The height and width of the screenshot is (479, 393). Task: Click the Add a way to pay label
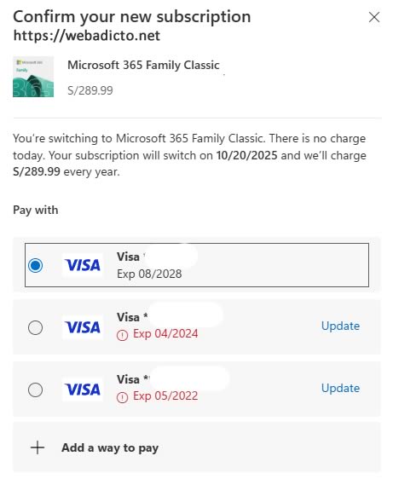click(x=110, y=448)
